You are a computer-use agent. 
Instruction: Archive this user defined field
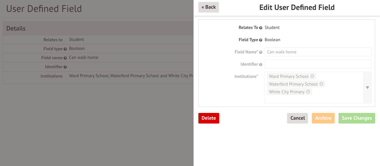pyautogui.click(x=323, y=118)
